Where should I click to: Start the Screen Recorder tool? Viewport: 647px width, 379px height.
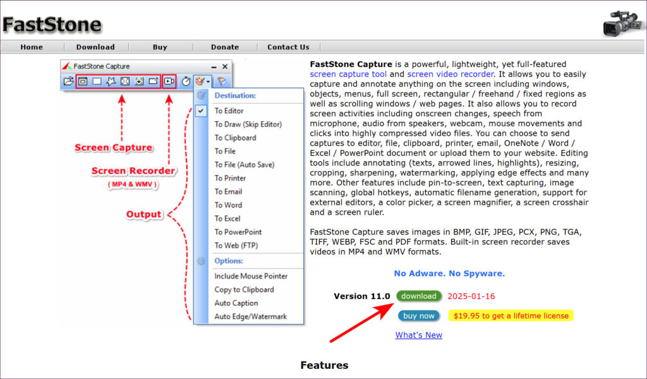pyautogui.click(x=169, y=81)
